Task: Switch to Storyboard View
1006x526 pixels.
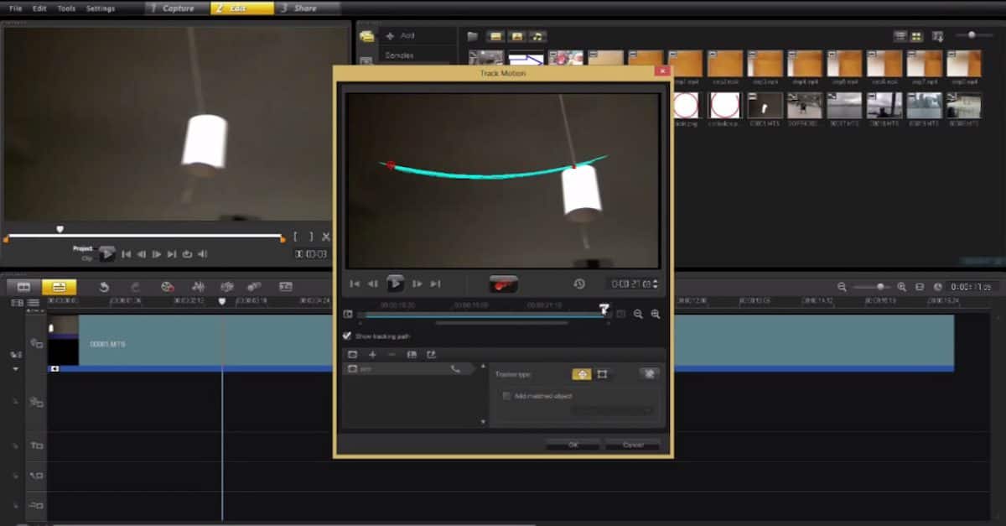Action: pyautogui.click(x=23, y=288)
